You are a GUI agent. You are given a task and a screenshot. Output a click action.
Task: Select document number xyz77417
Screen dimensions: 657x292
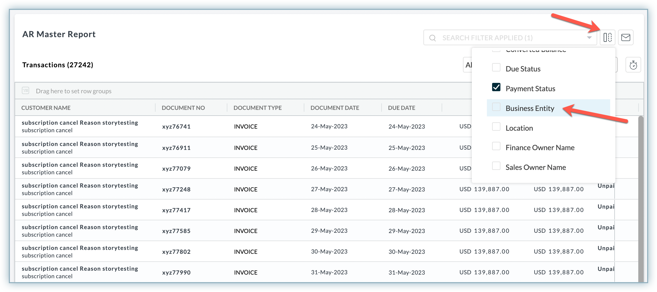coord(176,210)
